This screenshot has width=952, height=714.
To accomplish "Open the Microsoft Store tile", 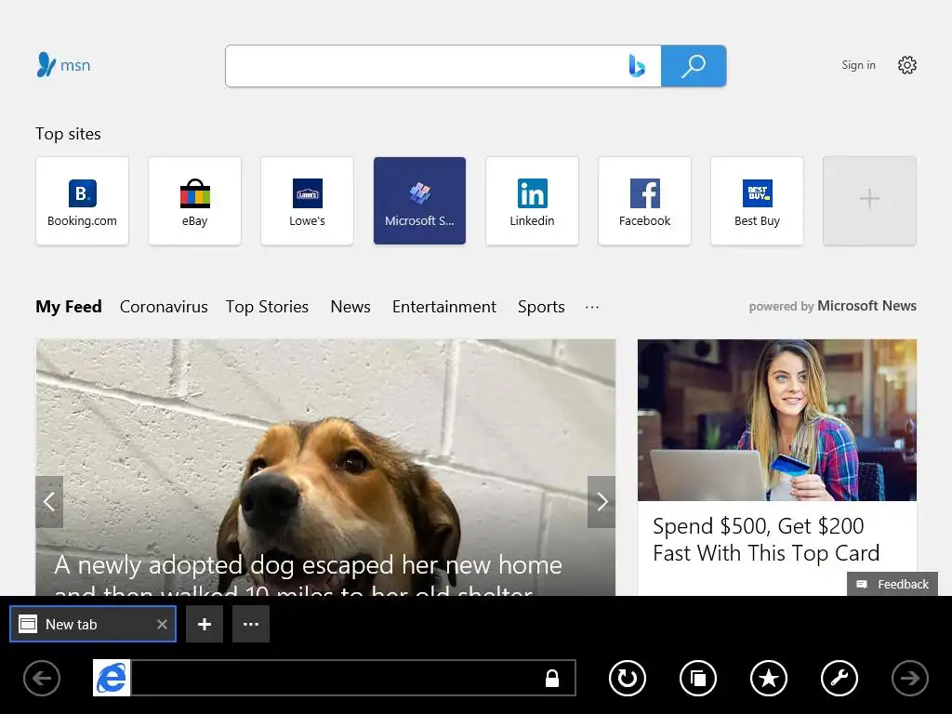I will (419, 201).
